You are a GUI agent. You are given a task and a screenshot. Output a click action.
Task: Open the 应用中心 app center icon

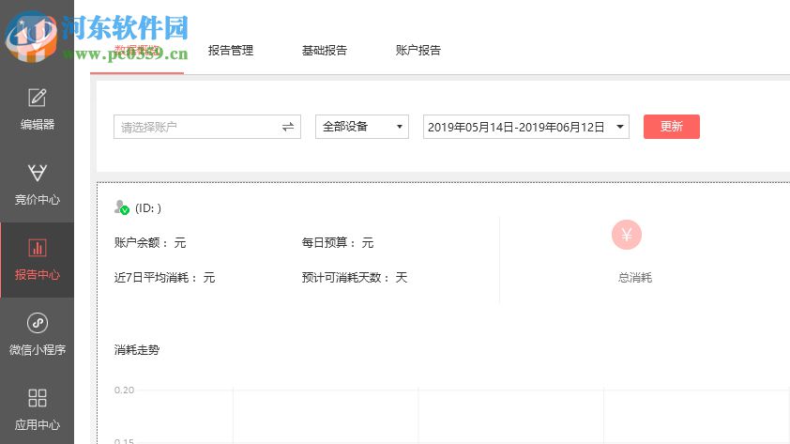pyautogui.click(x=38, y=398)
